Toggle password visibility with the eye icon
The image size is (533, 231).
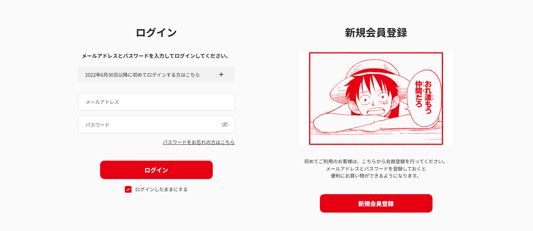pos(225,125)
